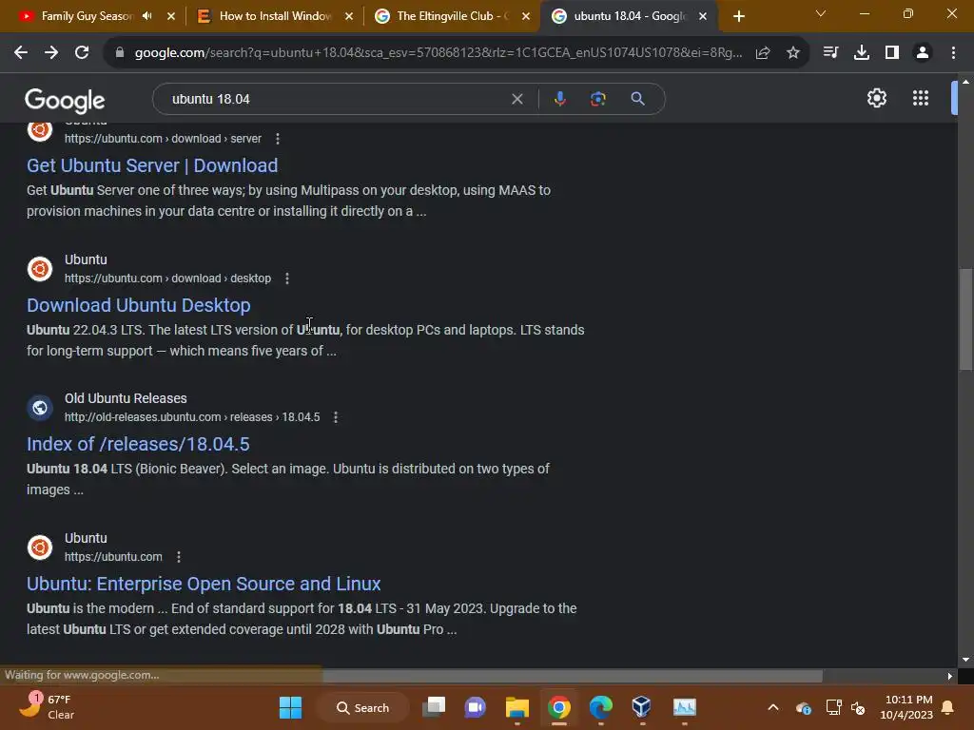Go forward to next page
The image size is (974, 730).
coord(51,53)
